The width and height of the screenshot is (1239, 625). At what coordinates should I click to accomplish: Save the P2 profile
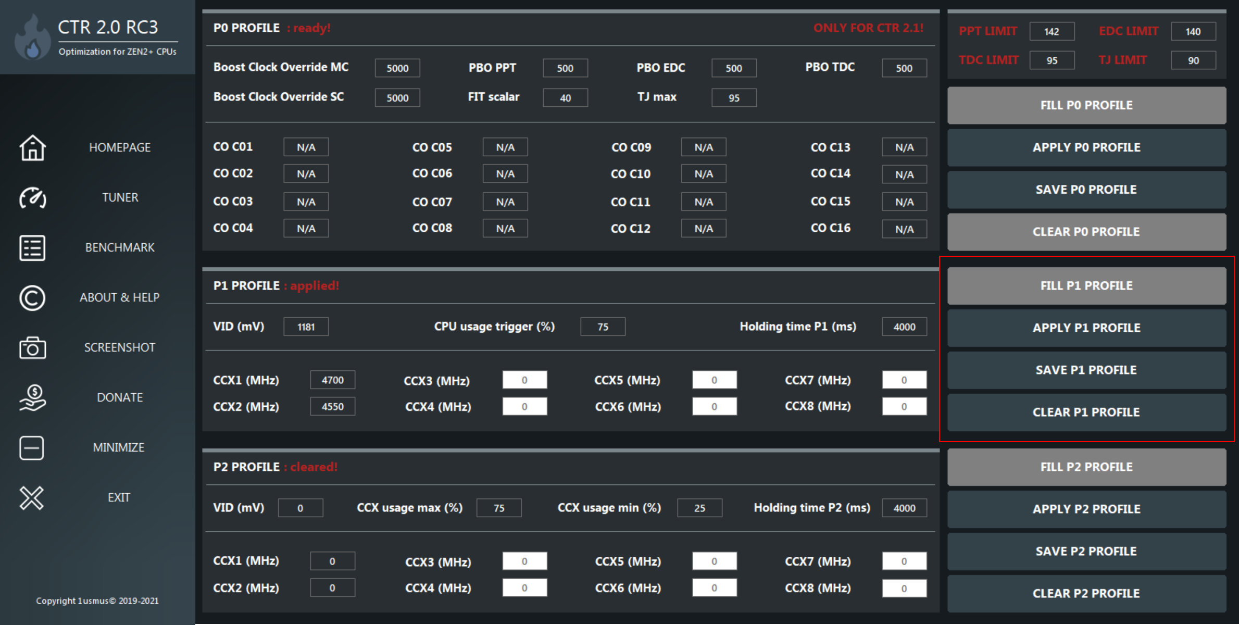point(1086,552)
